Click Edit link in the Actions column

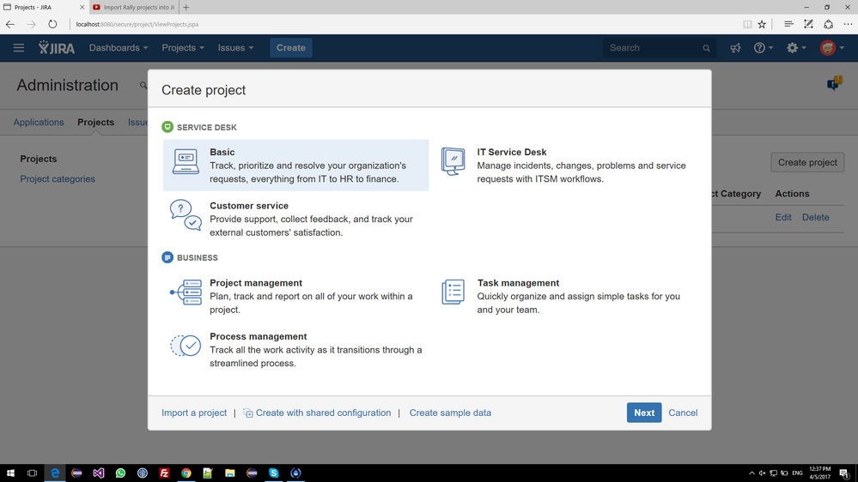click(783, 218)
